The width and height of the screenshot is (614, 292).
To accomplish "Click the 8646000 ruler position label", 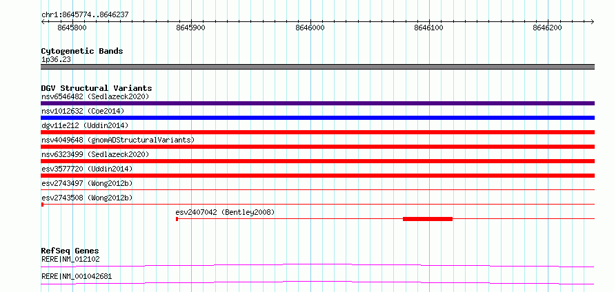I will [310, 28].
